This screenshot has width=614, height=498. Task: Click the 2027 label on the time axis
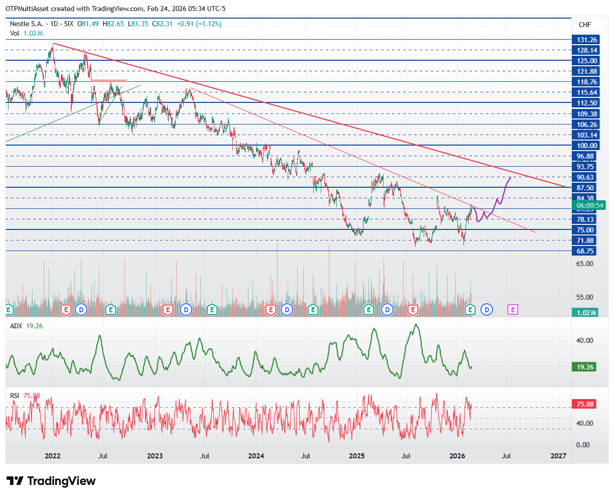click(558, 456)
